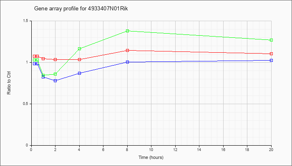This screenshot has height=166, width=292.
Task: Click the 1.5 tick label on y-axis
Action: click(x=26, y=21)
